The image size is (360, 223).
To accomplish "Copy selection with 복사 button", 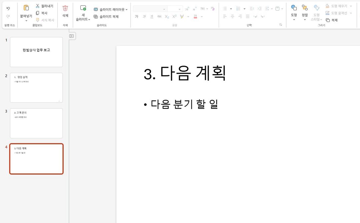I will pyautogui.click(x=42, y=13).
